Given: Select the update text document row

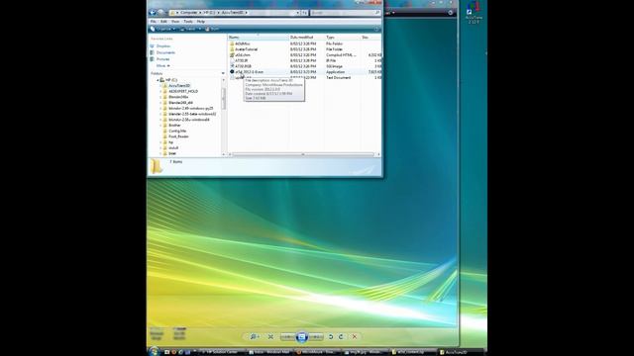Looking at the screenshot, I should click(x=305, y=77).
